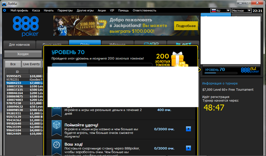The image size is (266, 156).
Task: Select the Все tournaments filter
Action: click(x=13, y=64)
